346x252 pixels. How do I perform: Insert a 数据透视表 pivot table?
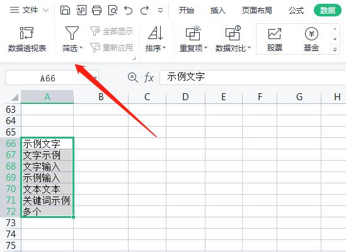point(27,39)
